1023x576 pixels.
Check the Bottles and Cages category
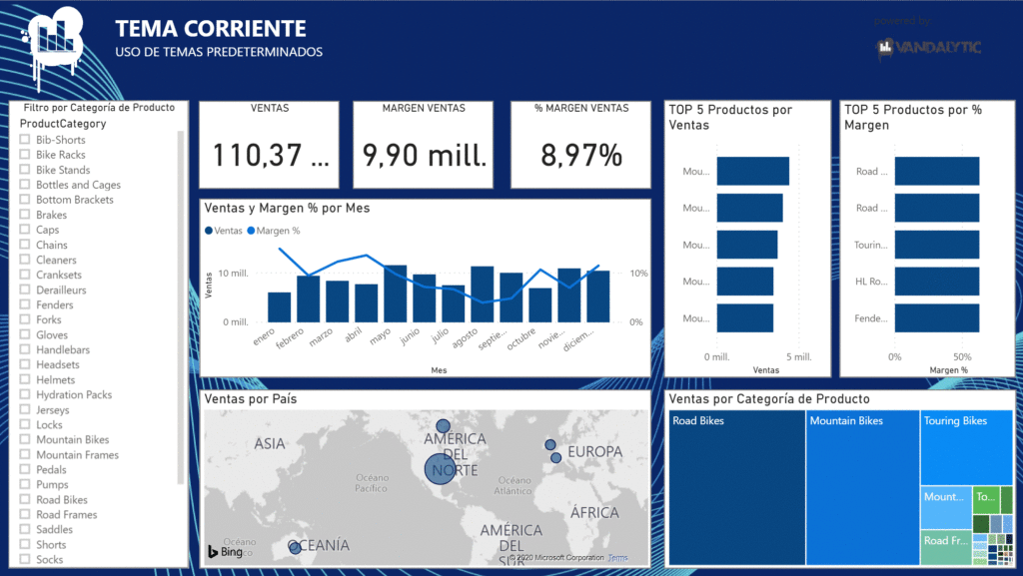[25, 185]
